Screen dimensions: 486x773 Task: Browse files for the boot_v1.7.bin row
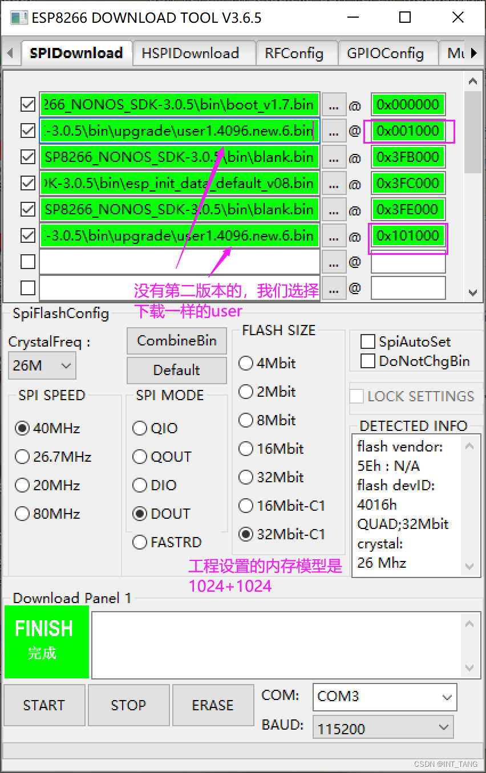pos(334,104)
